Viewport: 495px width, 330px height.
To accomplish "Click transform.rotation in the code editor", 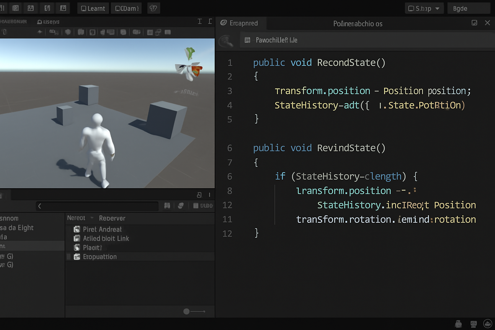I will coord(344,219).
